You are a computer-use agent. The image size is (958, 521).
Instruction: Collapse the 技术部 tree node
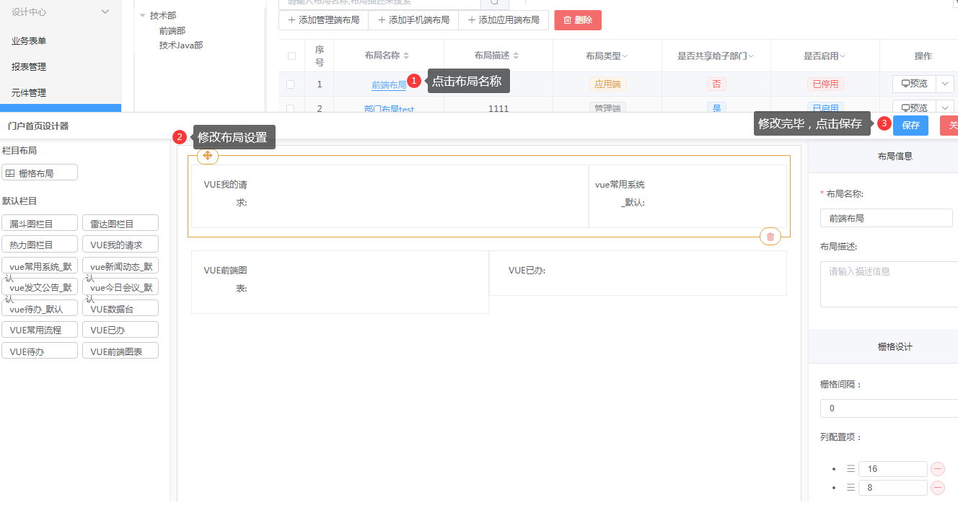(x=142, y=16)
